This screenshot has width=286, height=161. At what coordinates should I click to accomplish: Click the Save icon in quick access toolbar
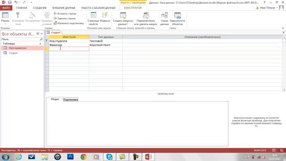click(x=10, y=2)
